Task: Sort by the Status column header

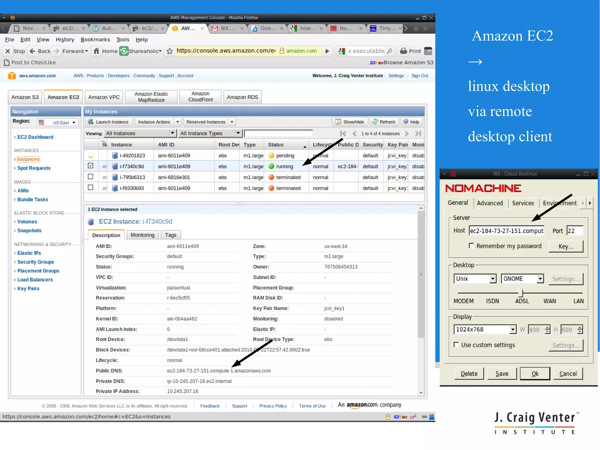Action: 286,145
